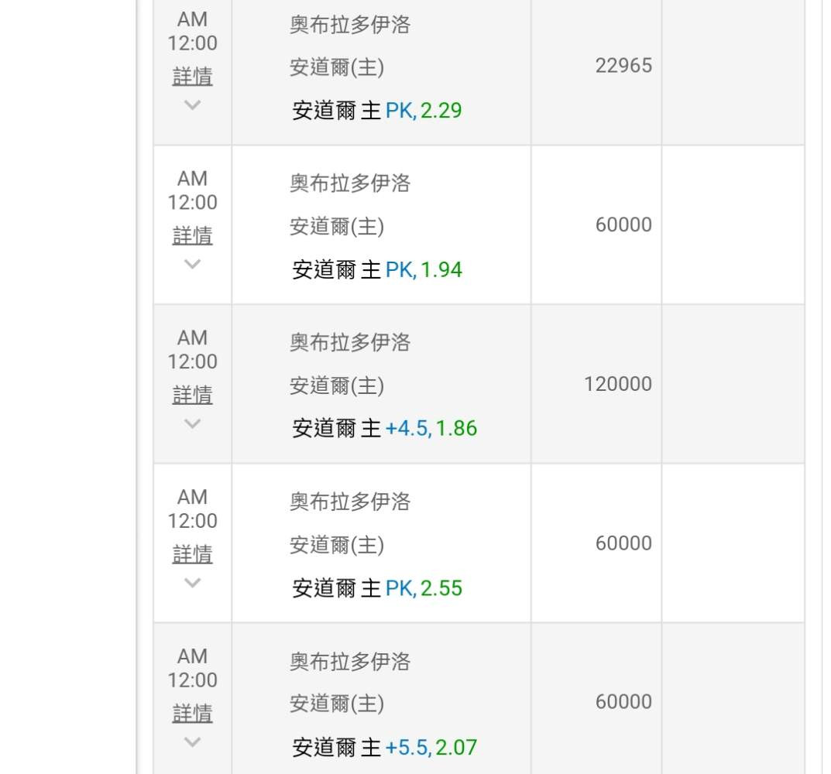The image size is (831, 774).
Task: Click 奧布拉多伊洛 team name in 120000 row
Action: tap(350, 342)
